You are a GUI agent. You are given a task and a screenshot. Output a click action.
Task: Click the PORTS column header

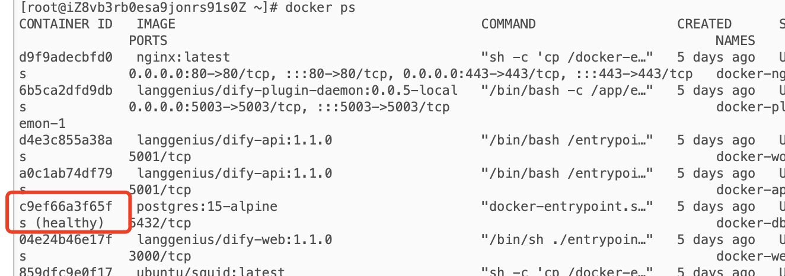click(x=148, y=41)
